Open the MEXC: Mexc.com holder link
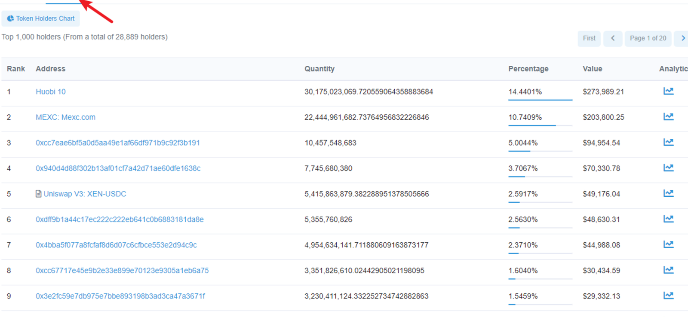Image resolution: width=688 pixels, height=317 pixels. coord(65,117)
